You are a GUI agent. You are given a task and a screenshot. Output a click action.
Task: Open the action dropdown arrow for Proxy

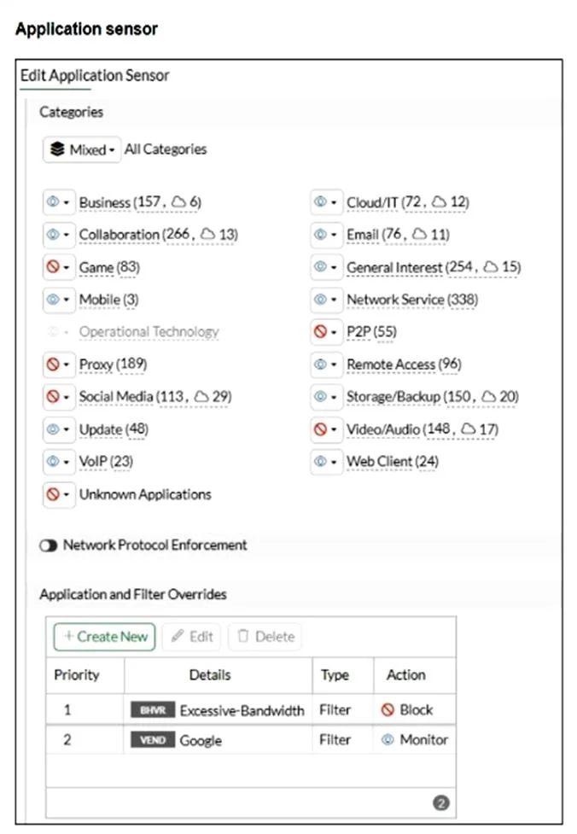pos(66,365)
